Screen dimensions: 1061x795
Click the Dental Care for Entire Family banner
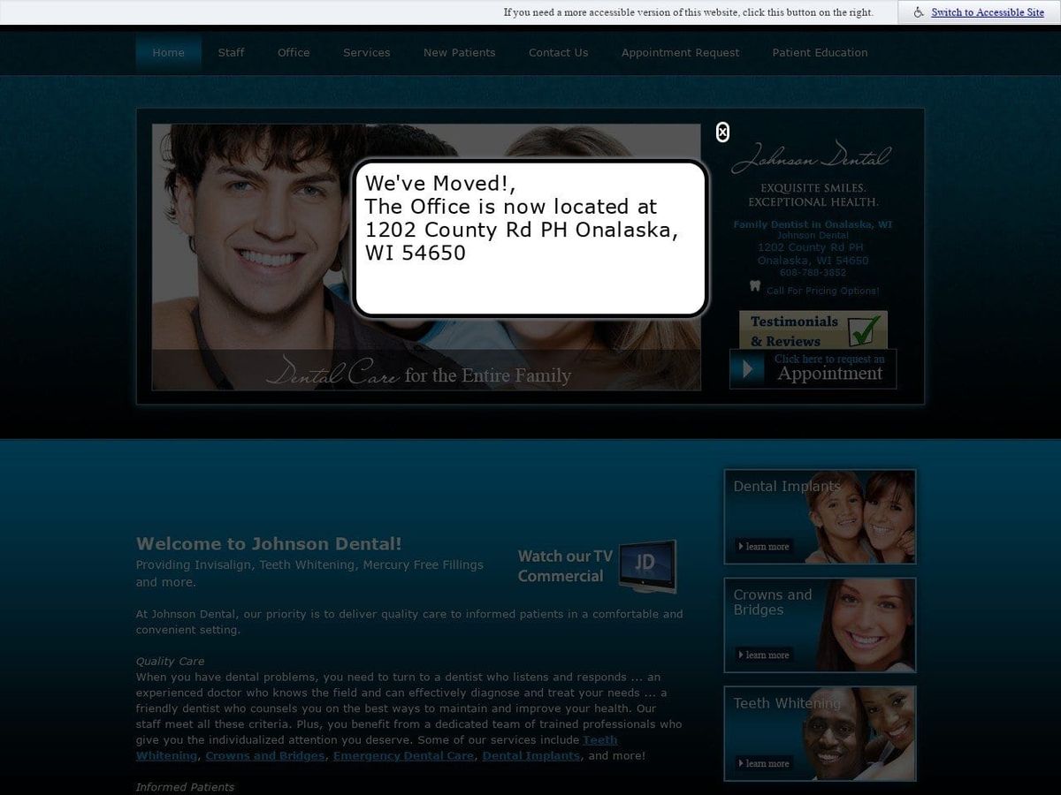(x=426, y=371)
